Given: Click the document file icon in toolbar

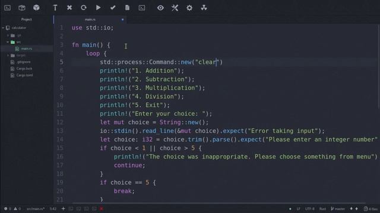Looking at the screenshot, I should click(x=127, y=8).
